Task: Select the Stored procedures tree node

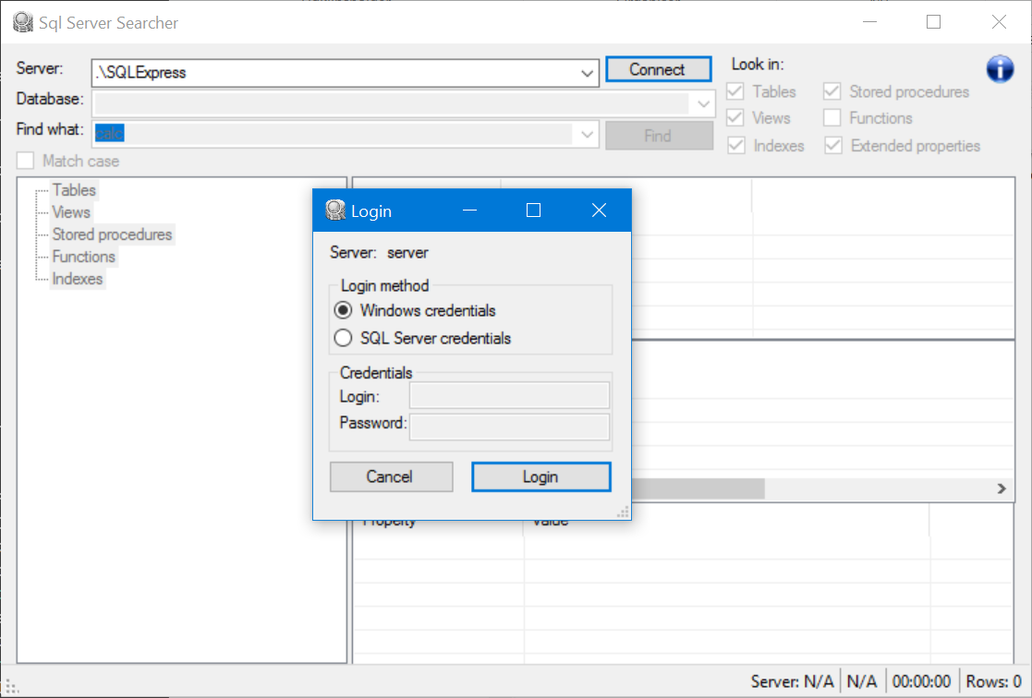Action: (112, 235)
